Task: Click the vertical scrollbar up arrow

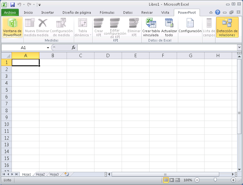Action: click(x=239, y=57)
